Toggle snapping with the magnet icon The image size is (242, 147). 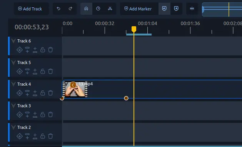[86, 8]
